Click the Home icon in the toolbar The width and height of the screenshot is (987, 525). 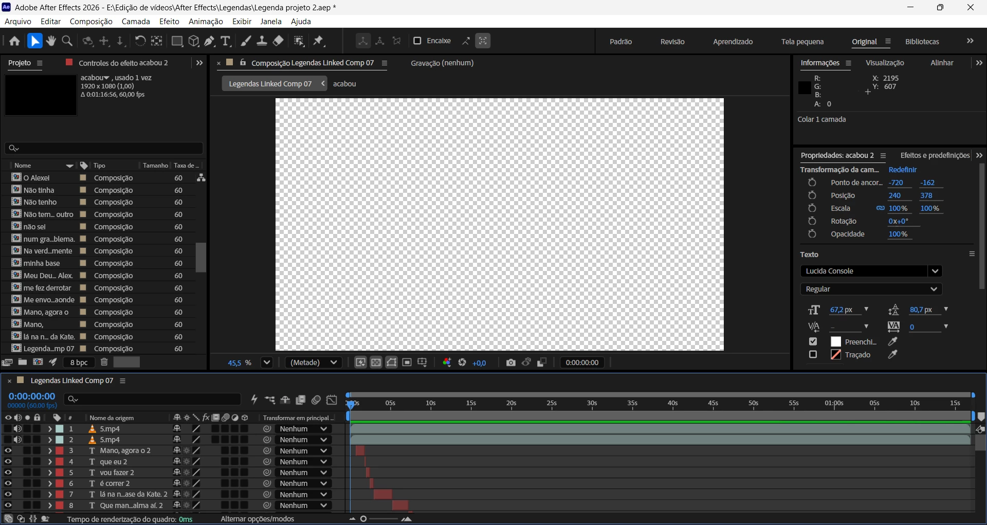(15, 41)
